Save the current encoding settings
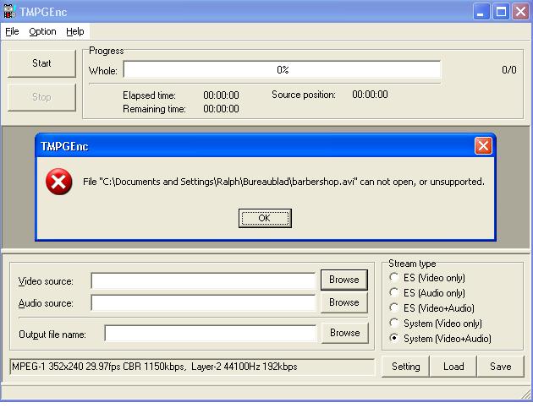Screen dimensions: 533x408 coord(500,367)
